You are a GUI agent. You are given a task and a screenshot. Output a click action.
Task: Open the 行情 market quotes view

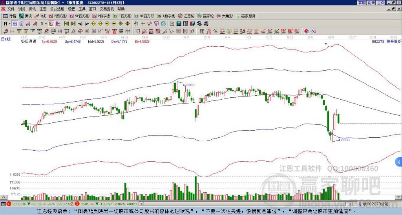(x=9, y=16)
